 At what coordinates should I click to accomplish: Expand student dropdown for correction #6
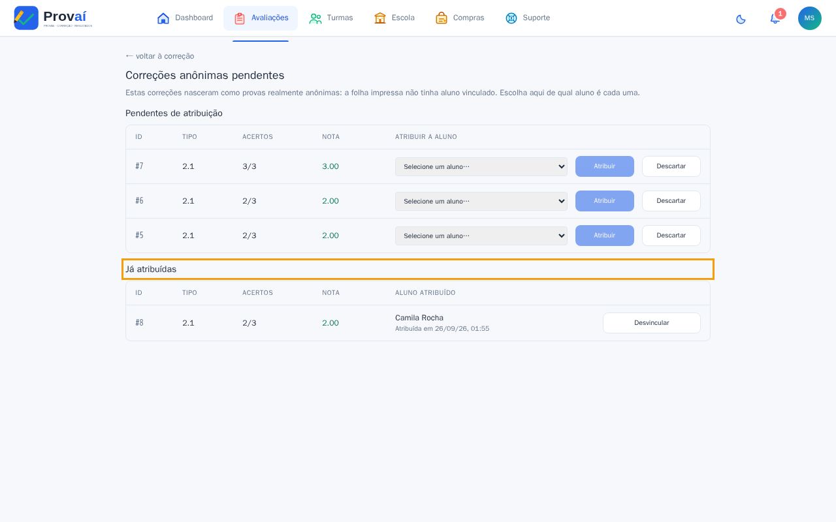pyautogui.click(x=481, y=201)
